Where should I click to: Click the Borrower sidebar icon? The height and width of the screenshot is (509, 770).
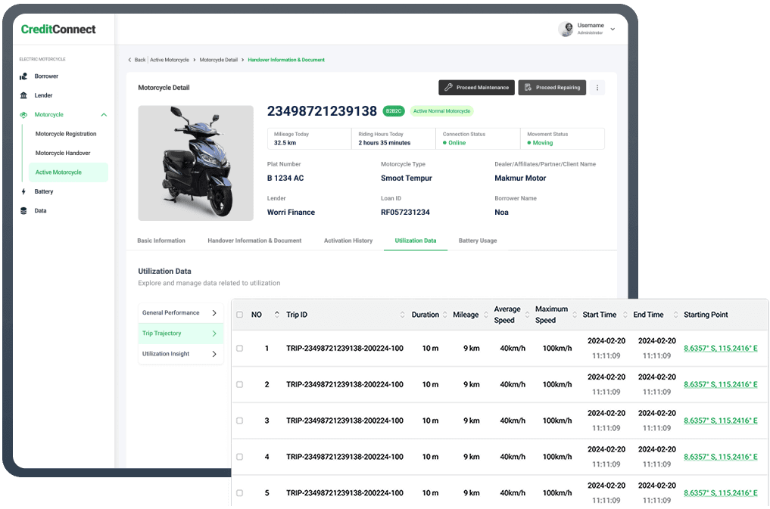pos(23,76)
